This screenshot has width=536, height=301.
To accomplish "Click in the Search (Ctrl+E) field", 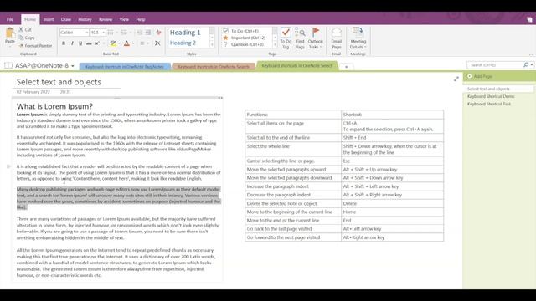I will 495,65.
